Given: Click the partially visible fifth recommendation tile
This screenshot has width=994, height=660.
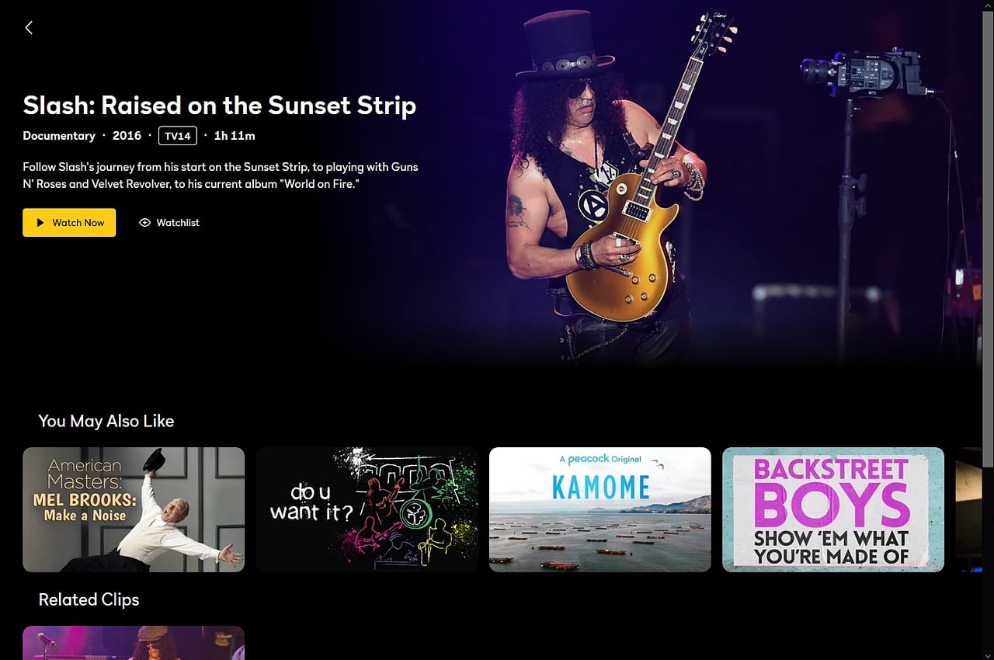Looking at the screenshot, I should click(968, 509).
